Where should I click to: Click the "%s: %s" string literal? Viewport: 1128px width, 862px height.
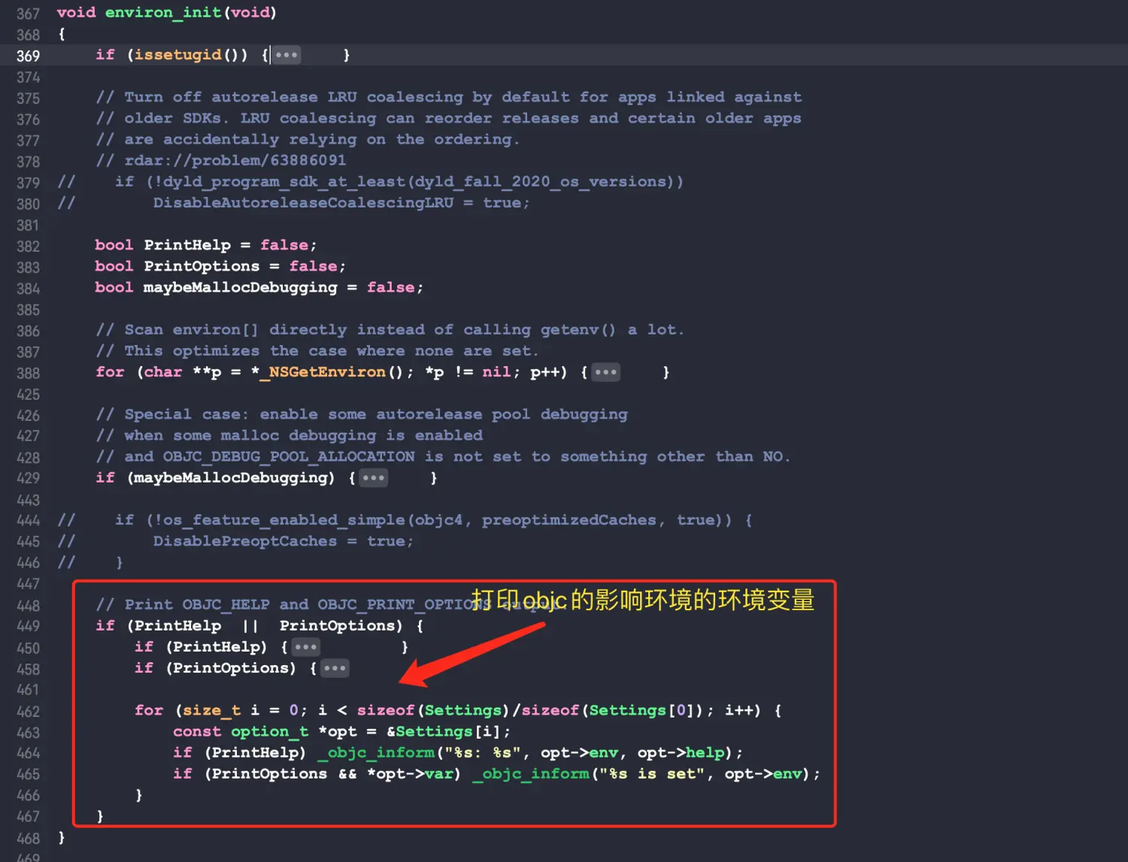483,752
